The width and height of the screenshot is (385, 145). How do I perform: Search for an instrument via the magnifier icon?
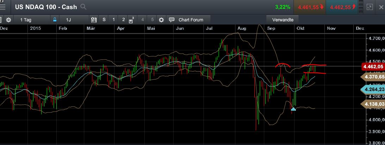(x=83, y=7)
